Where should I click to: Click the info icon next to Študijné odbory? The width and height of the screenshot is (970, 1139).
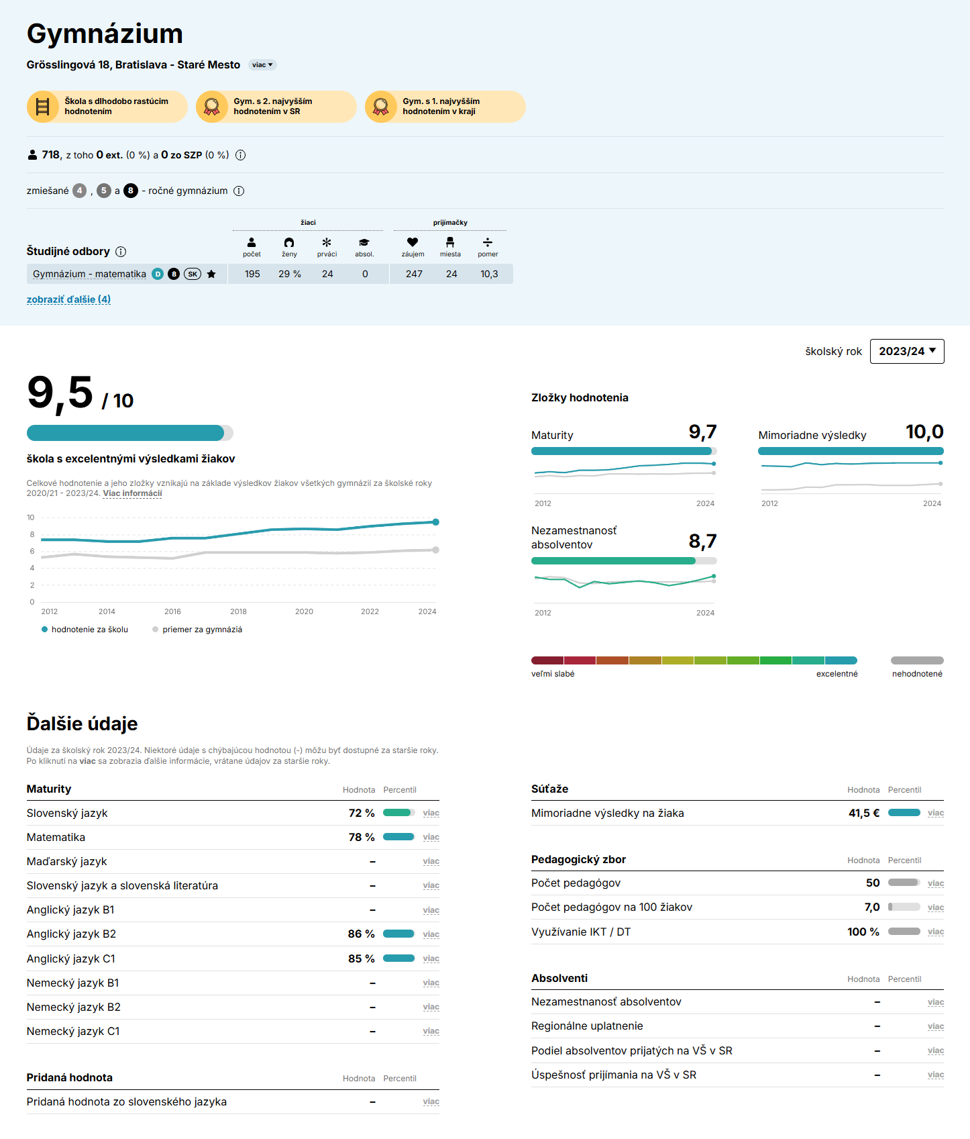click(x=121, y=252)
